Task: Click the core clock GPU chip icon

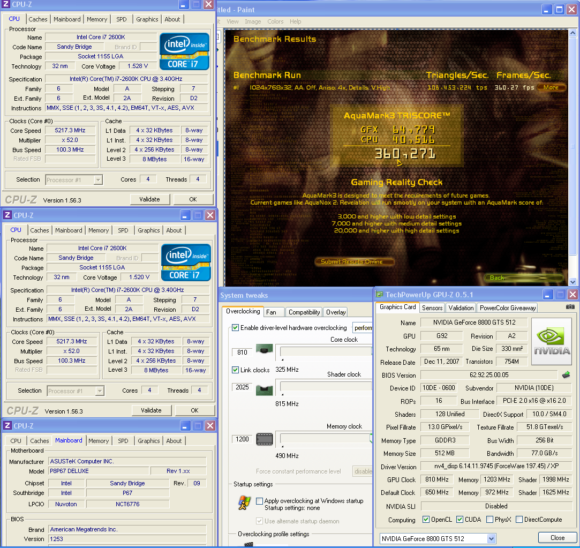Action: (x=265, y=349)
